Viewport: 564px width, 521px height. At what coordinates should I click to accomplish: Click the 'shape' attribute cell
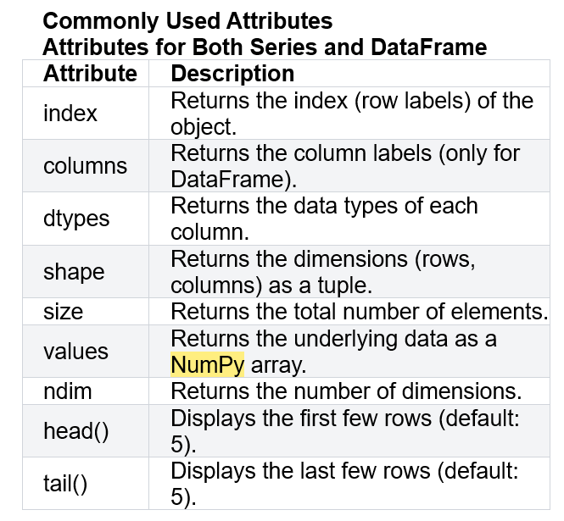(86, 271)
